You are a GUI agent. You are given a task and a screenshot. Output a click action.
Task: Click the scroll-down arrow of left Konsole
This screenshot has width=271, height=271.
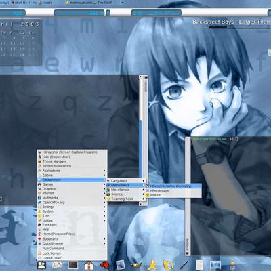[141, 203]
